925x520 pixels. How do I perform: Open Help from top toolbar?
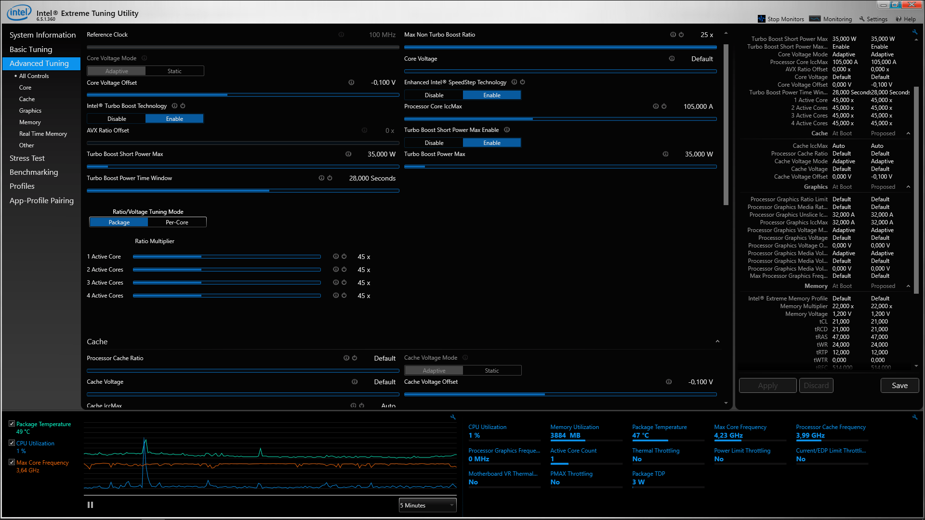[905, 19]
